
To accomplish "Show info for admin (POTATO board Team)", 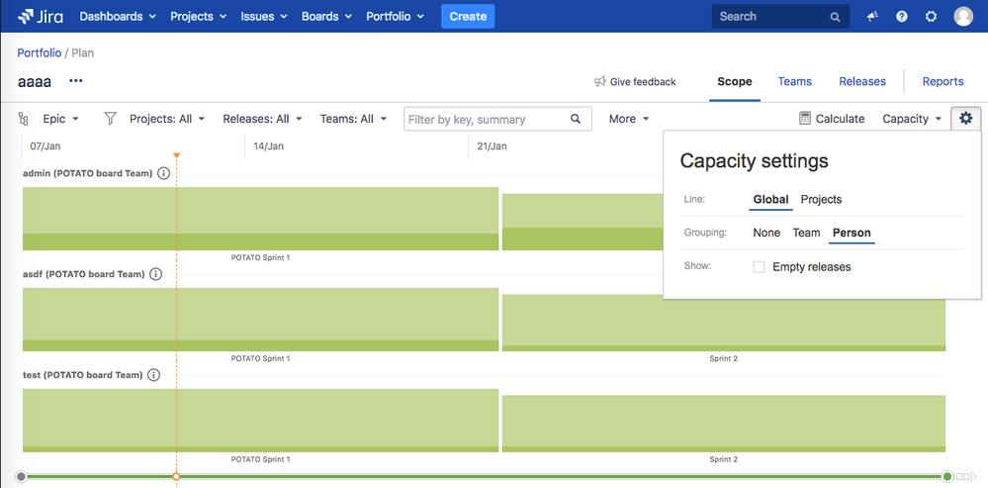I will point(163,173).
